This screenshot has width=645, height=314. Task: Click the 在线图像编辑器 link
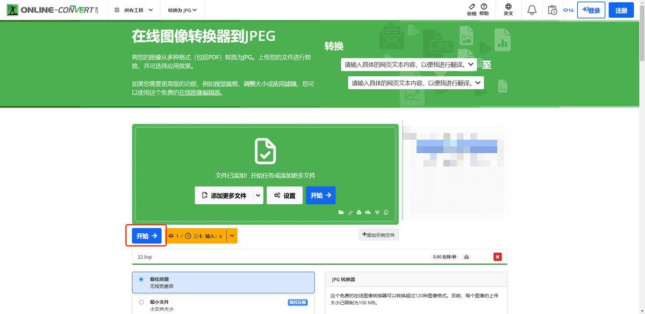(x=199, y=92)
